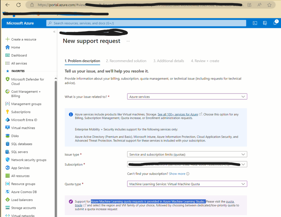Click the All services list icon
281x217 pixels.
(8, 63)
